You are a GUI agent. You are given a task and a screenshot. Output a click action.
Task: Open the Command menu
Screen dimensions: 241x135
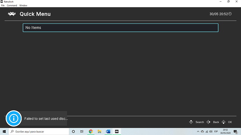[x=12, y=5]
